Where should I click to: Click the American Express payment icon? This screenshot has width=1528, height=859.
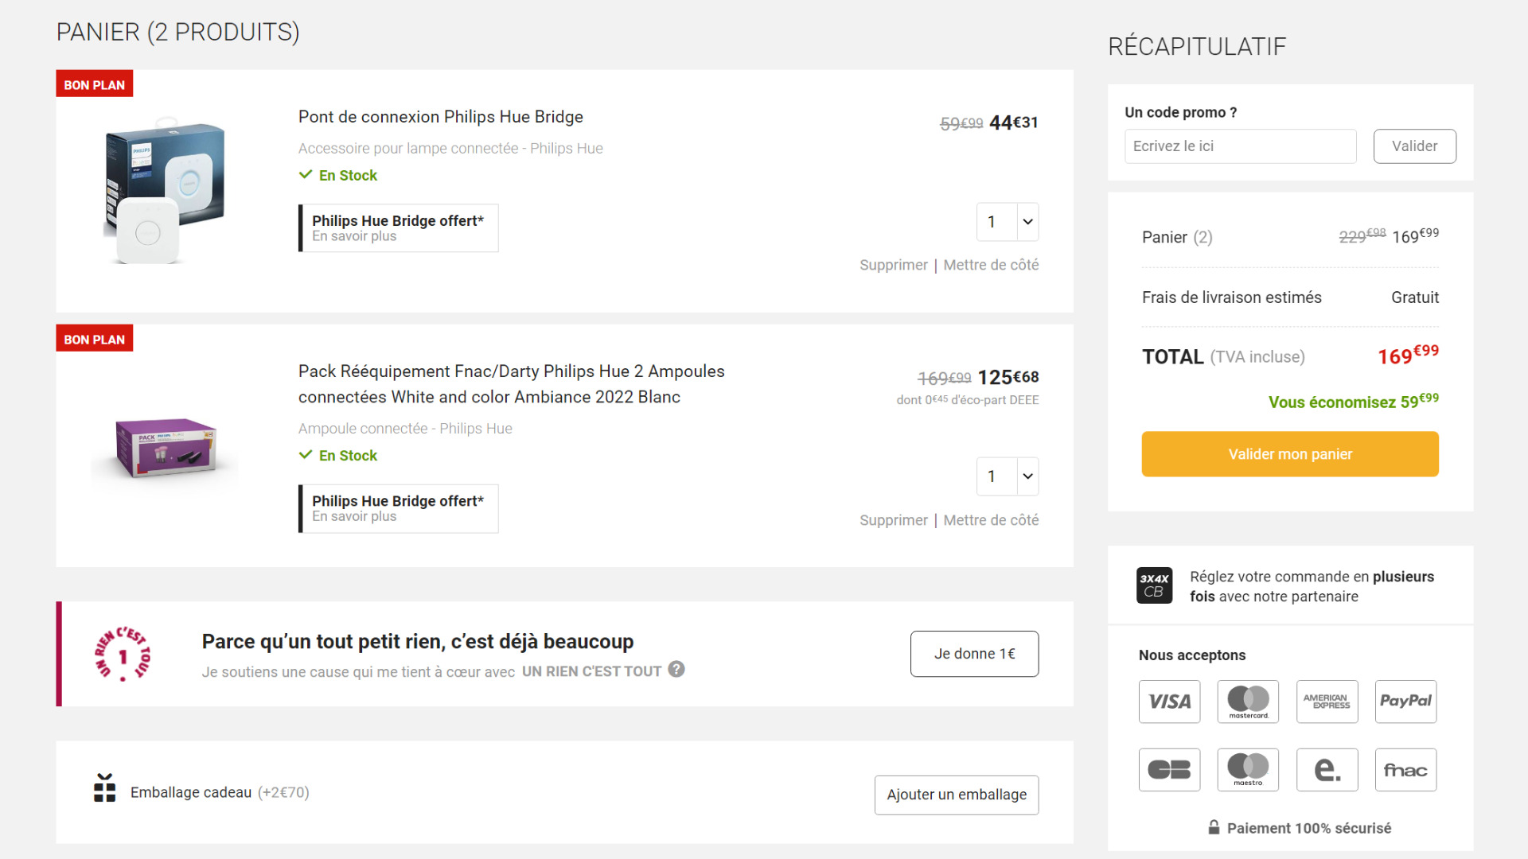tap(1327, 702)
